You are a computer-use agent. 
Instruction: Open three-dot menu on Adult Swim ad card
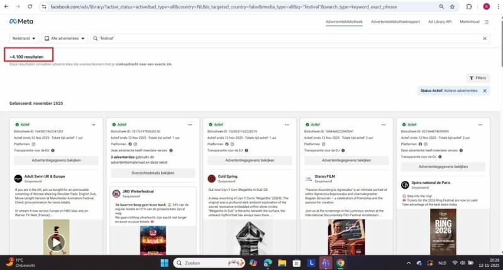pos(94,124)
